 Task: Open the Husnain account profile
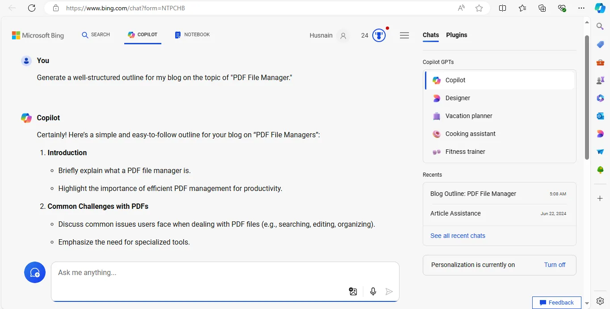pos(328,35)
